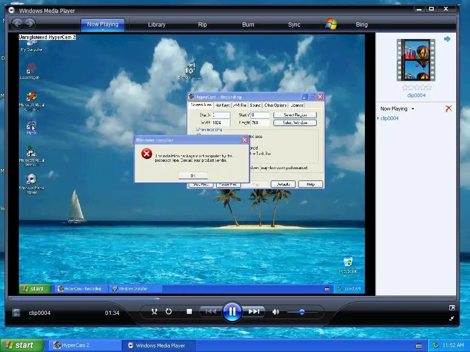Go forward using the Forward arrow button
470x352 pixels.
pos(30,24)
